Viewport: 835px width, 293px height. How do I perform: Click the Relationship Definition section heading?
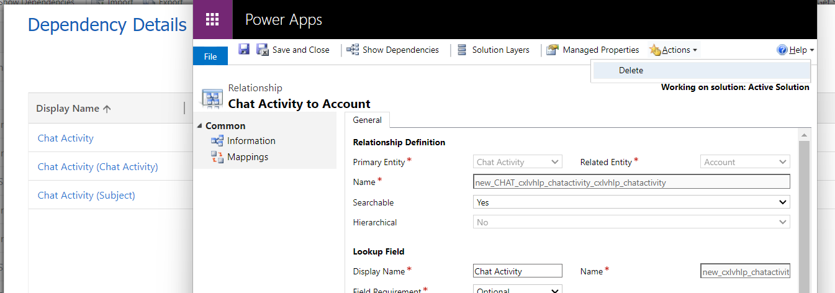399,142
